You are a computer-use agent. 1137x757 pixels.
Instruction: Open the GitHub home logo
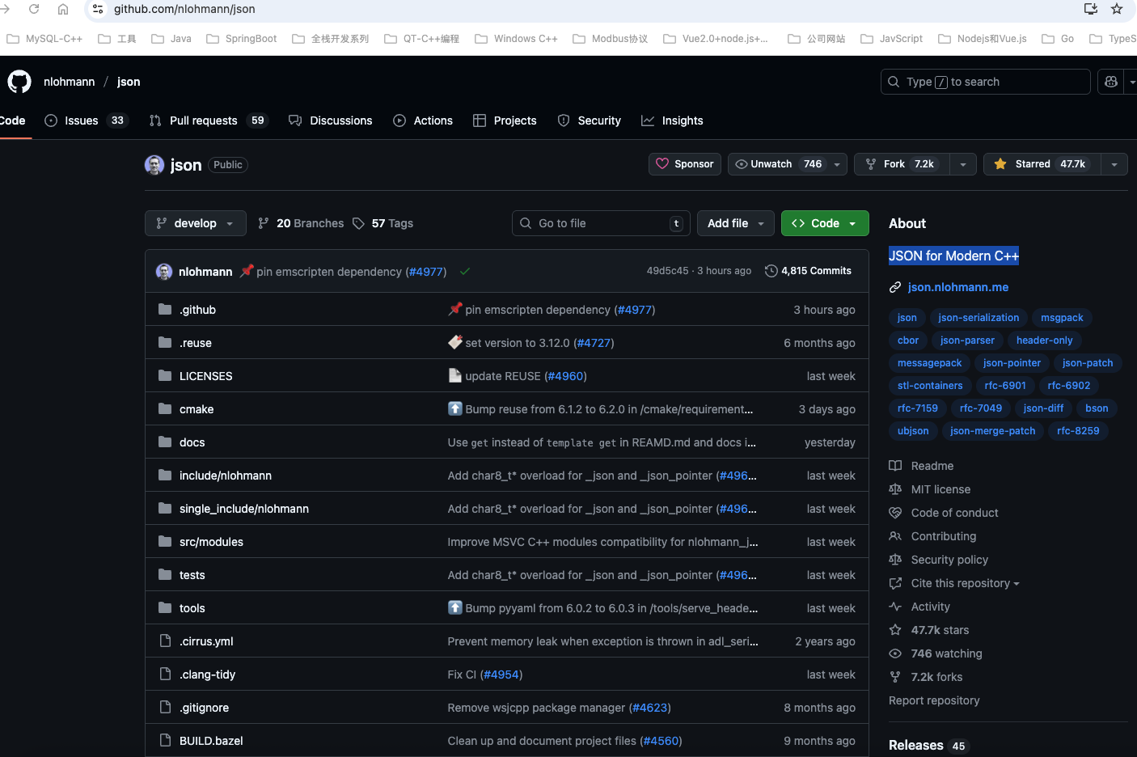pyautogui.click(x=19, y=82)
